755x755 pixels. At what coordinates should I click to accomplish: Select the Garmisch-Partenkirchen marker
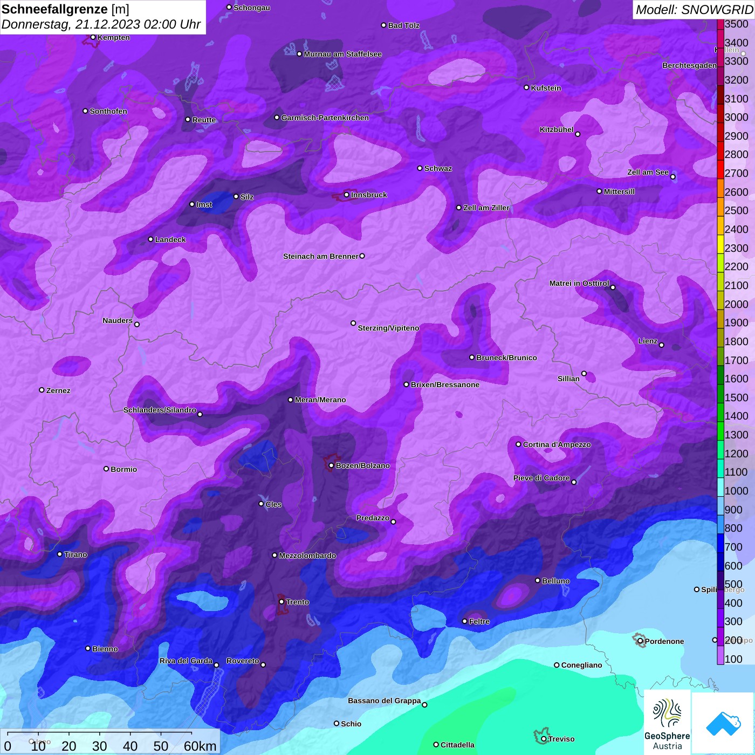277,117
